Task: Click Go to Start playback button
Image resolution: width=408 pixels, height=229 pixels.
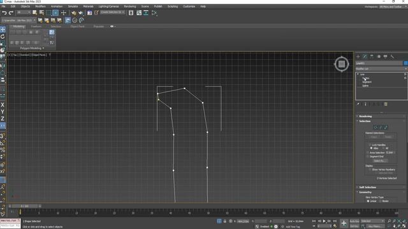Action: (x=314, y=221)
